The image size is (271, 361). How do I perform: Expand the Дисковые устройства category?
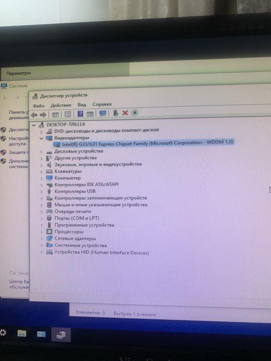click(x=41, y=152)
